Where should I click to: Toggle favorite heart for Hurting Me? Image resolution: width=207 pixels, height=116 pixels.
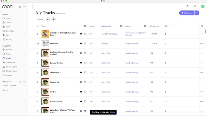click(x=85, y=82)
